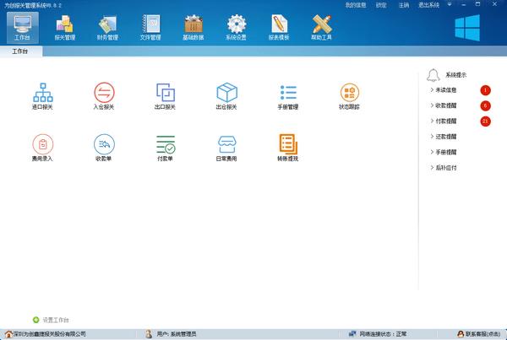This screenshot has height=340, width=507.
Task: Expand the 收款提醒 reminder entry
Action: [x=446, y=105]
